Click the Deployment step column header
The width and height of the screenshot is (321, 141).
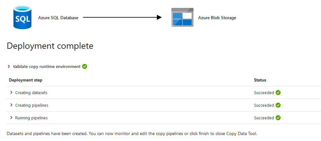(x=26, y=80)
